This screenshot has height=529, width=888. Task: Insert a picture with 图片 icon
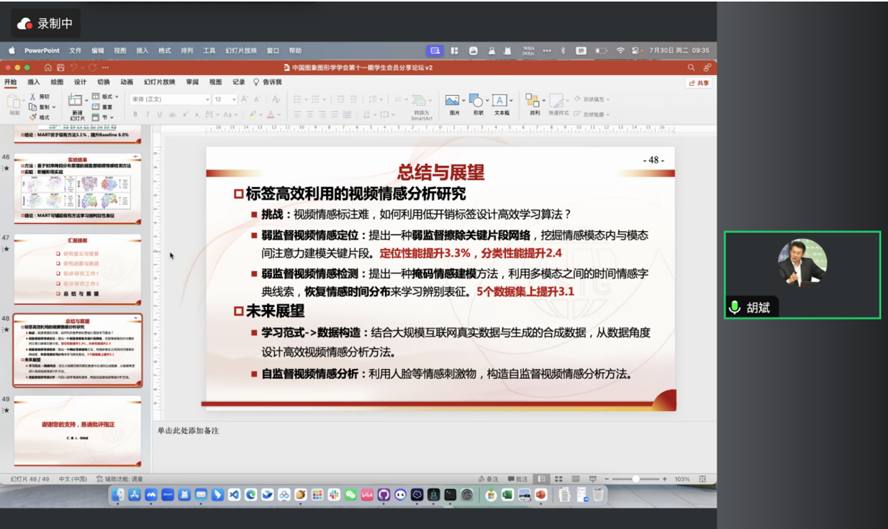[452, 101]
